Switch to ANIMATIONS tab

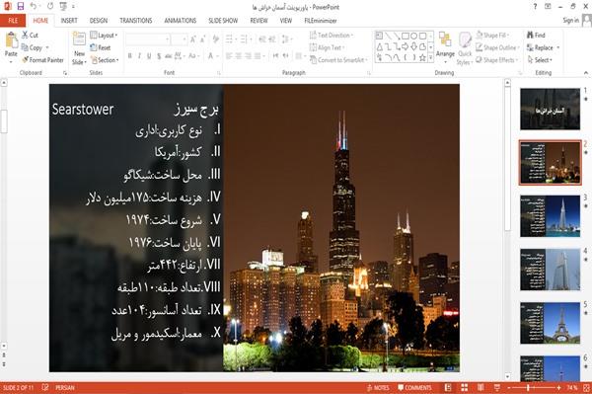point(181,21)
